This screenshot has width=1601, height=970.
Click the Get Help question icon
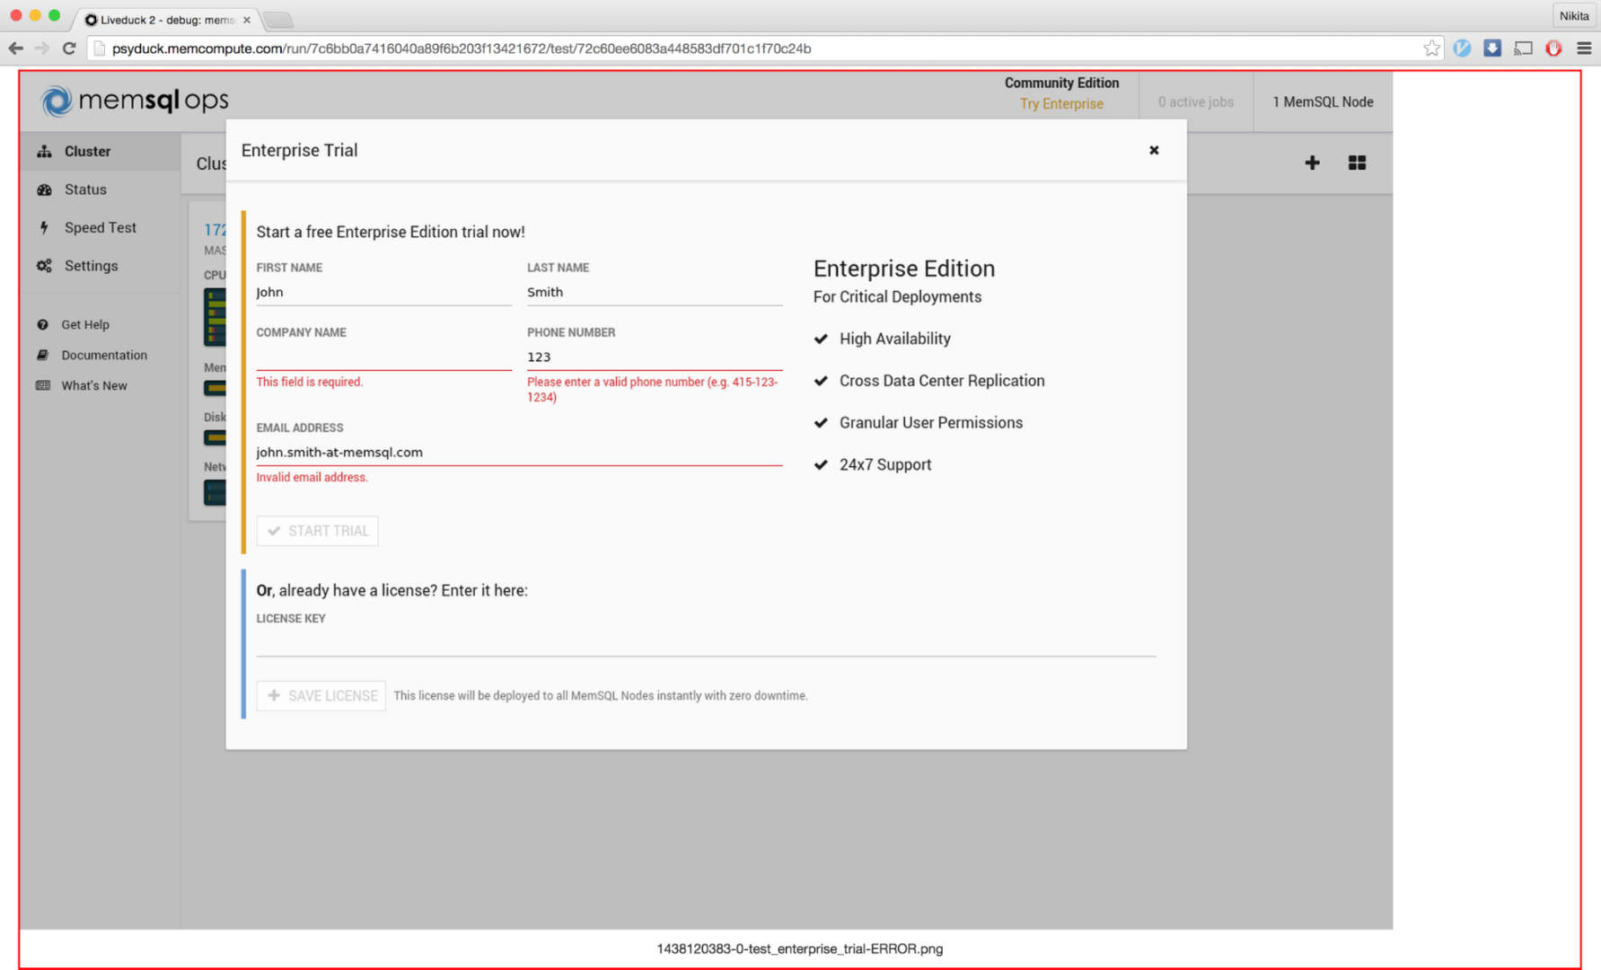pyautogui.click(x=42, y=324)
